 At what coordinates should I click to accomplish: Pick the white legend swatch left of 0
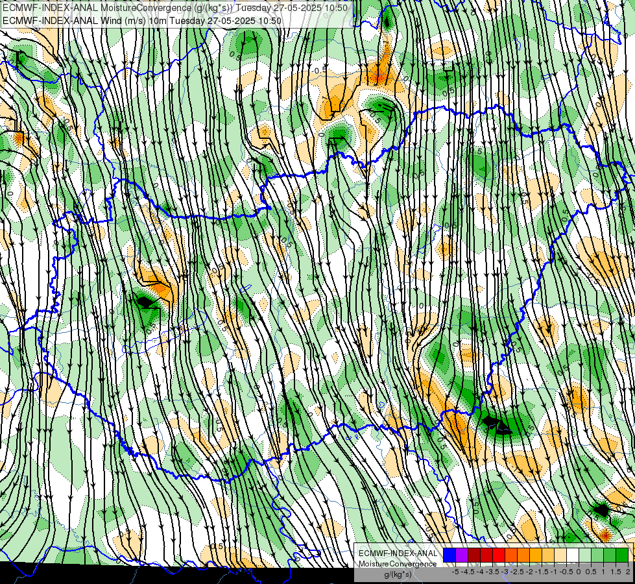click(x=573, y=555)
